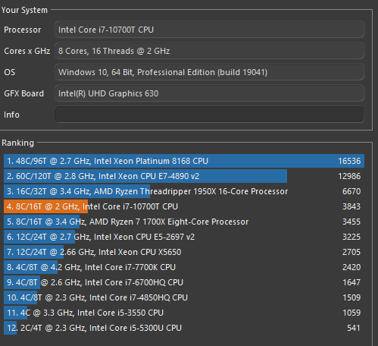Click the empty Info input field
The height and width of the screenshot is (346, 378).
tap(209, 115)
